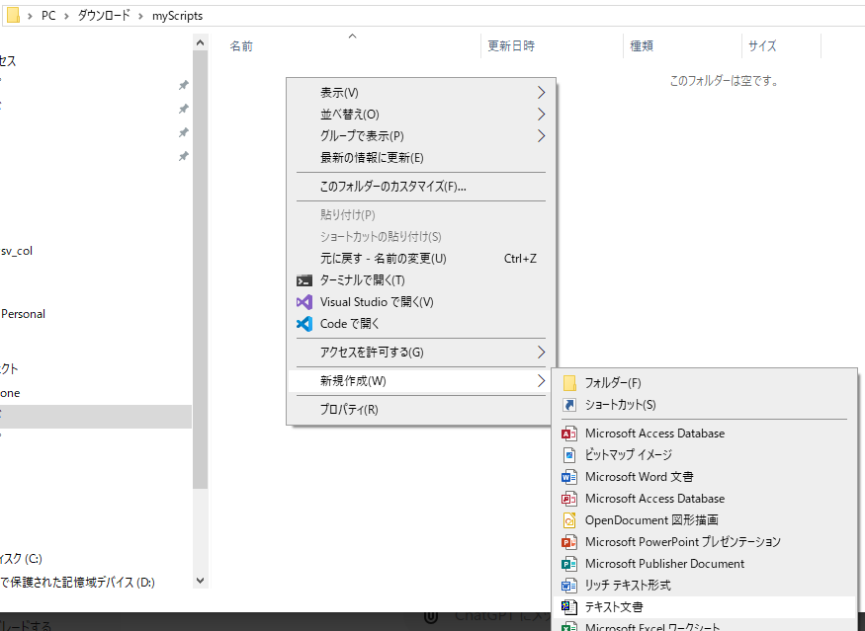Click the navigation pane scrollbar thumb
Image resolution: width=865 pixels, height=631 pixels.
click(x=201, y=270)
